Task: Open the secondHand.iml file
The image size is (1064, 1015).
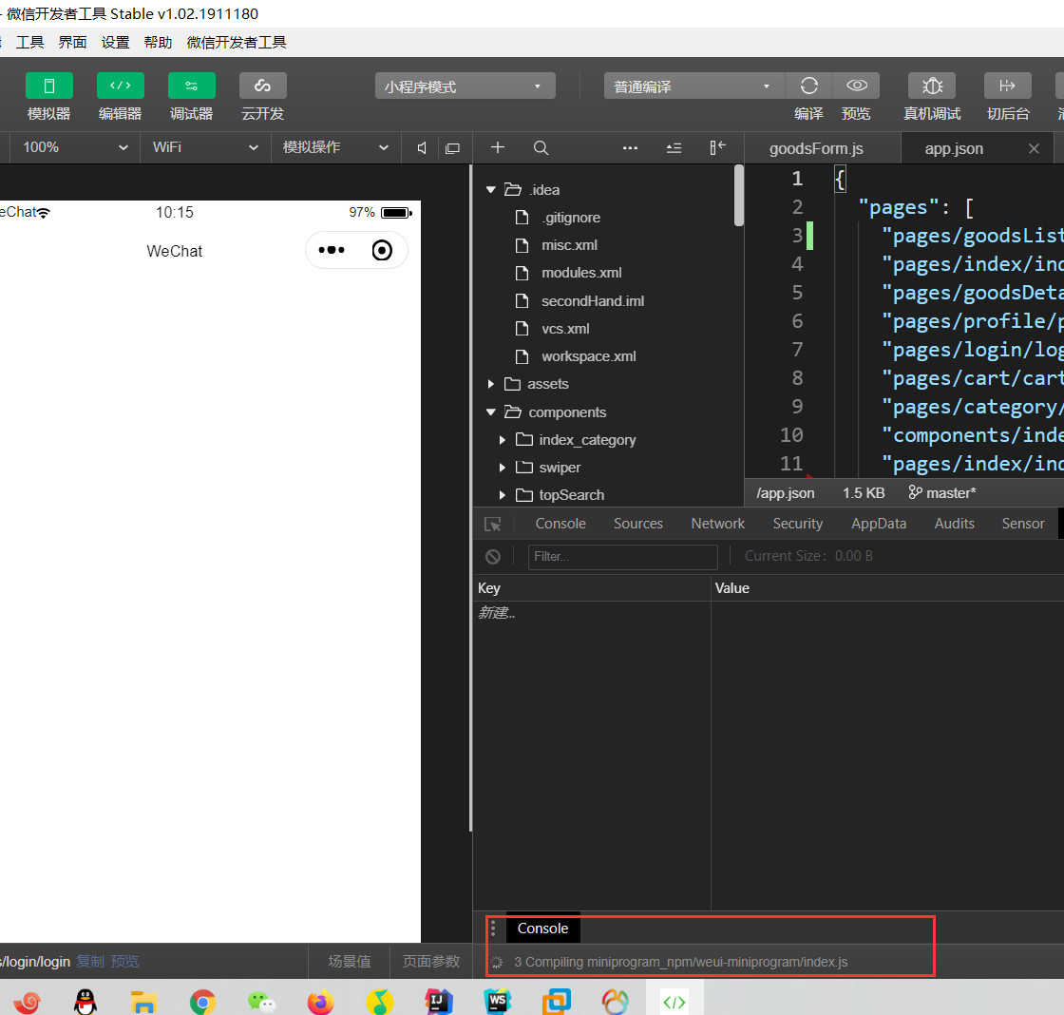Action: coord(593,301)
